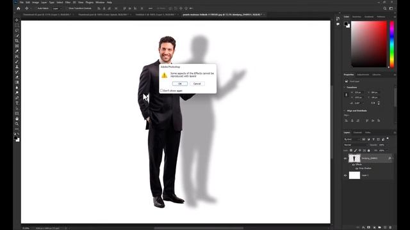Collapse the Align and Distribute section

tap(345, 111)
